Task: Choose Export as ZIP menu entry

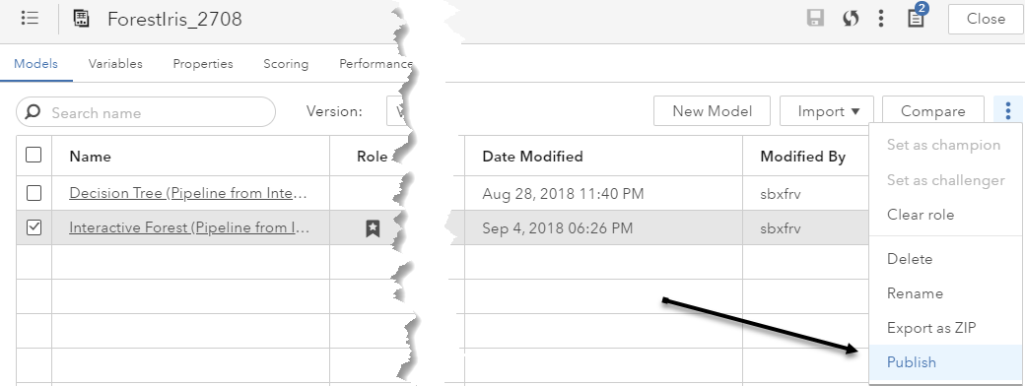Action: tap(930, 328)
